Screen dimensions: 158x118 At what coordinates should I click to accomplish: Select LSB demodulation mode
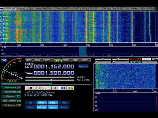tap(58, 60)
